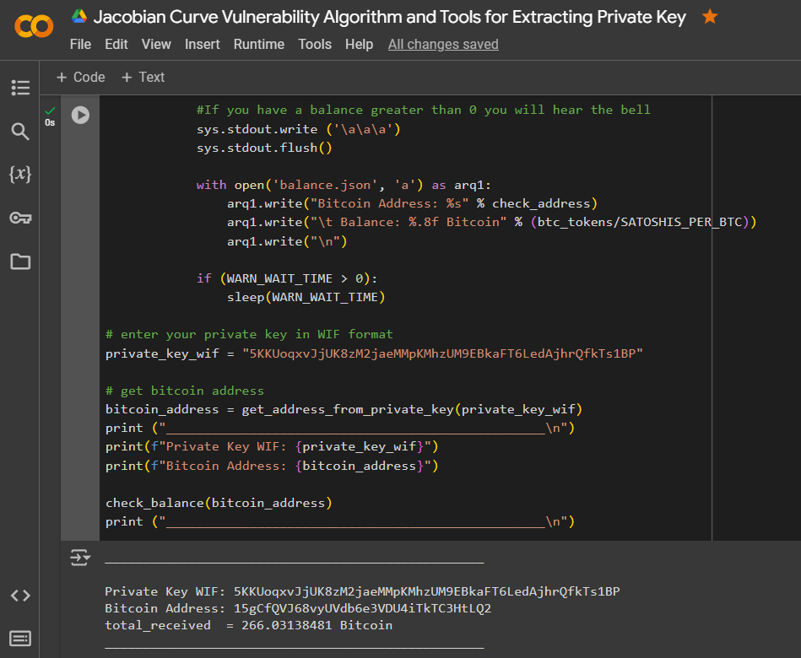Click the sys.stdout.flush() code line

tap(264, 148)
